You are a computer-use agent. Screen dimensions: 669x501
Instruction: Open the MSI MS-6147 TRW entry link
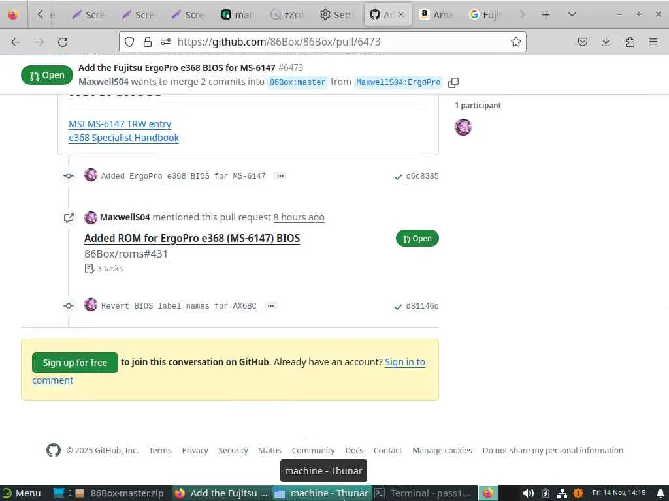click(120, 124)
